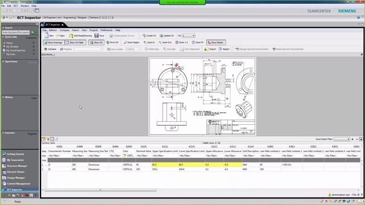Click the New toolbar button
Image resolution: width=365 pixels, height=205 pixels.
(x=49, y=35)
